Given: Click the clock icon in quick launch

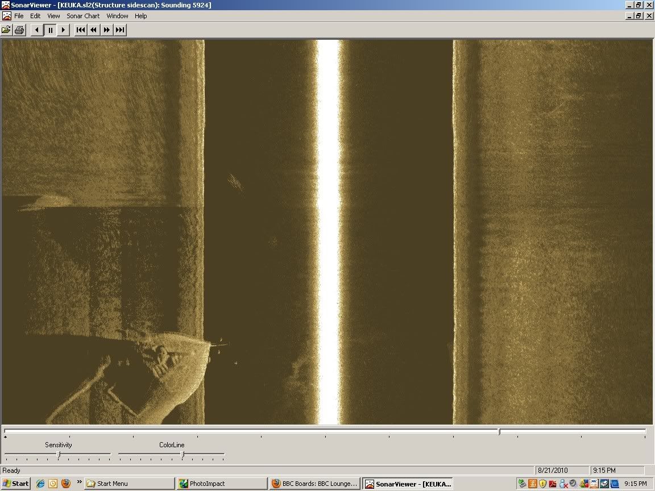Looking at the screenshot, I should [53, 484].
